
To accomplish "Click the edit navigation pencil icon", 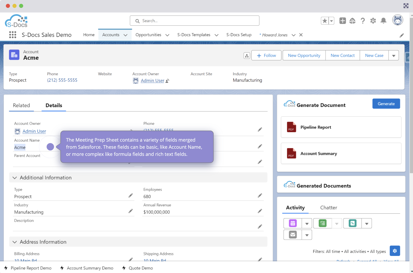I will pyautogui.click(x=402, y=35).
